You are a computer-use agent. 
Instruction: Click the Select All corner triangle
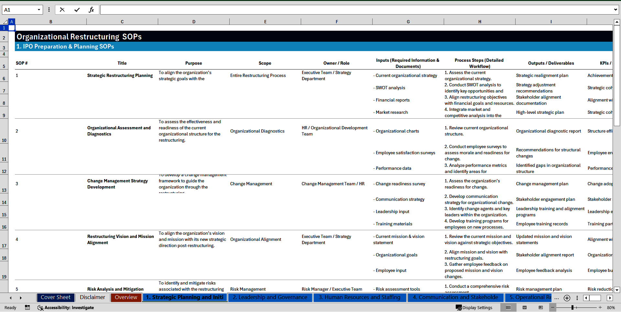click(5, 22)
